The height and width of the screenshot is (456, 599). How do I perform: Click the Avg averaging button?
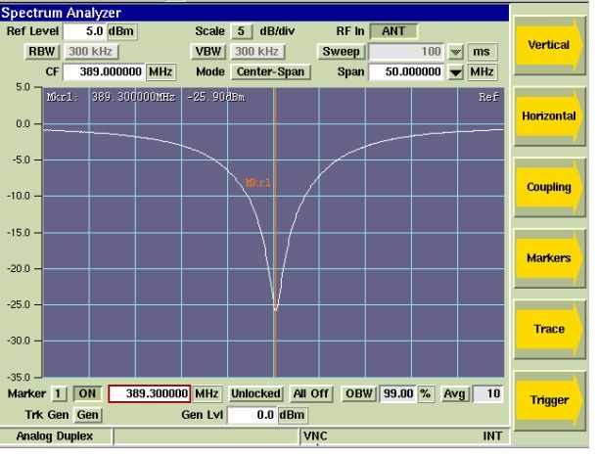click(453, 393)
